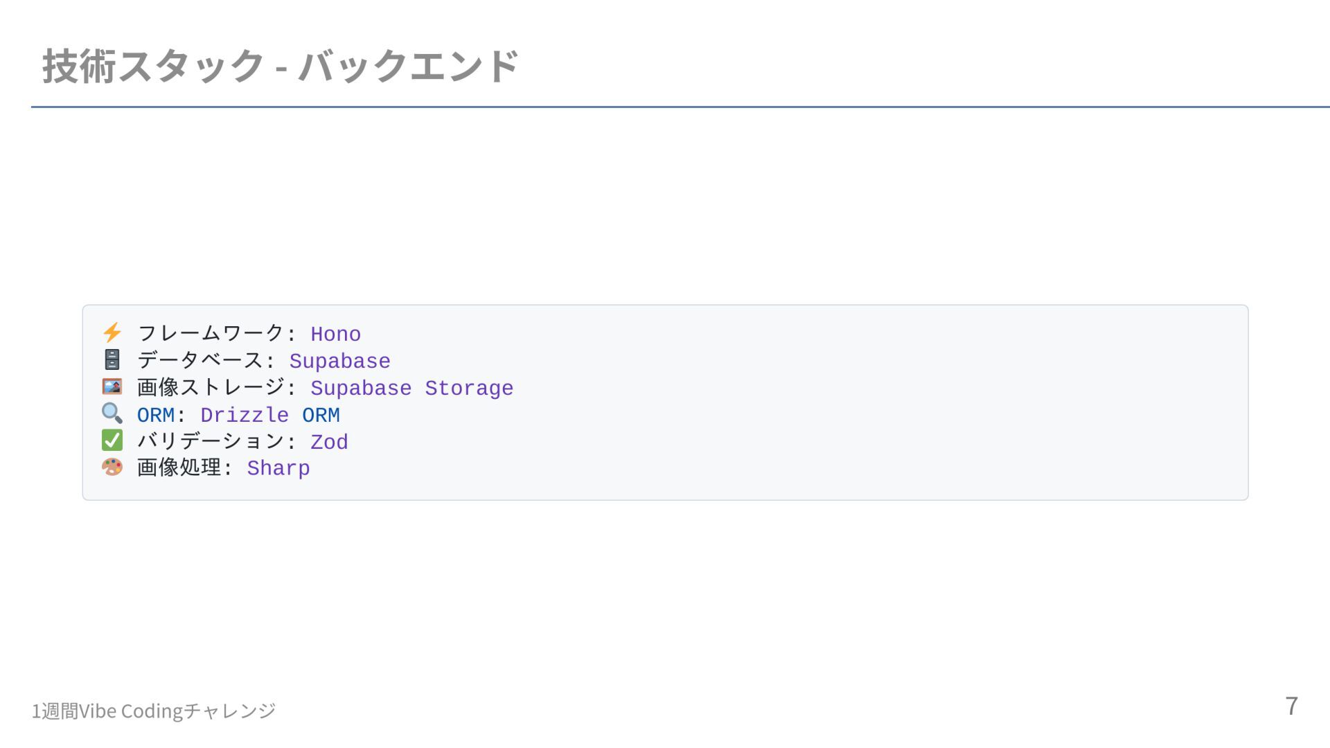Click the Supabase Storage text
The width and height of the screenshot is (1330, 748).
tap(412, 389)
